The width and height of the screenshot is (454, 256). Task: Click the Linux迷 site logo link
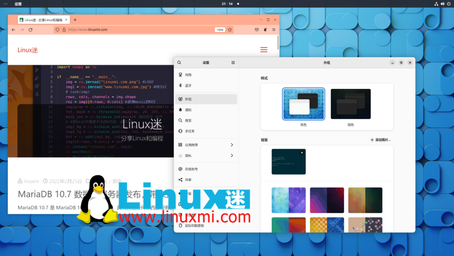(28, 50)
